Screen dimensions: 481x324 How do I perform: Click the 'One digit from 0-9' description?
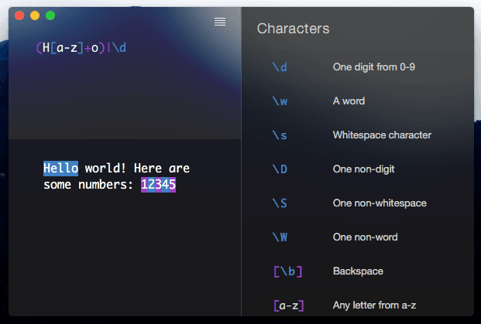(374, 67)
